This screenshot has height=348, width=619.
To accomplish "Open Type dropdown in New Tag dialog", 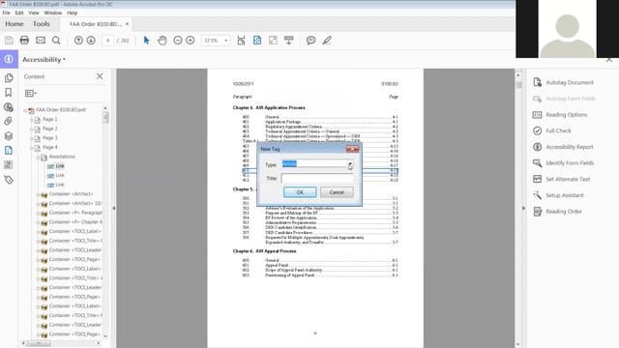I will (x=350, y=164).
